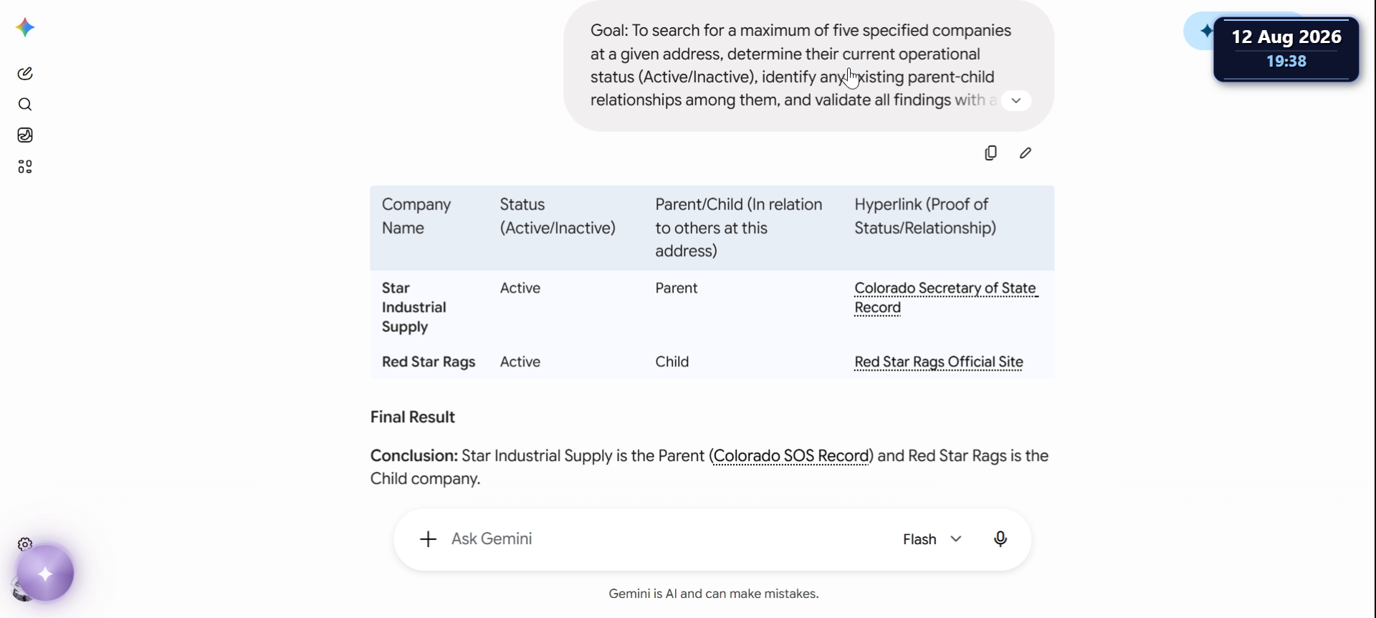
Task: Copy the prompt with the copy icon
Action: (x=990, y=153)
